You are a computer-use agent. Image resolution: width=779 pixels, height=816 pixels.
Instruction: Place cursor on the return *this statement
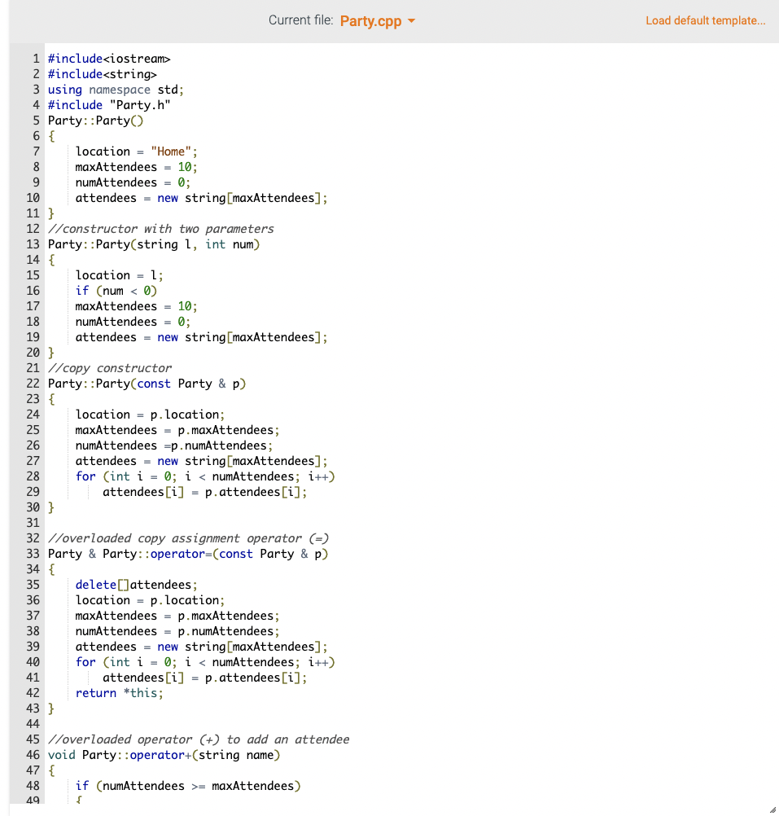click(x=118, y=693)
